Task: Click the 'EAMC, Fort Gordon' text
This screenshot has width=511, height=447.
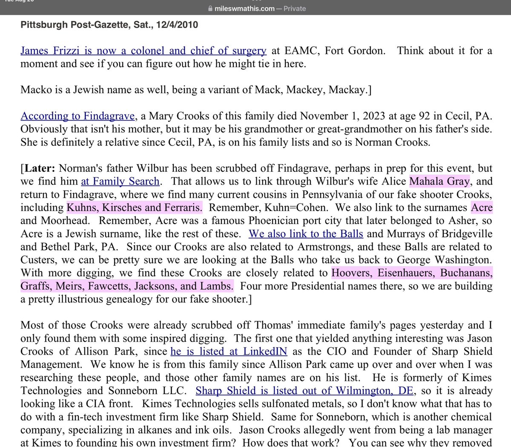Action: coord(333,51)
